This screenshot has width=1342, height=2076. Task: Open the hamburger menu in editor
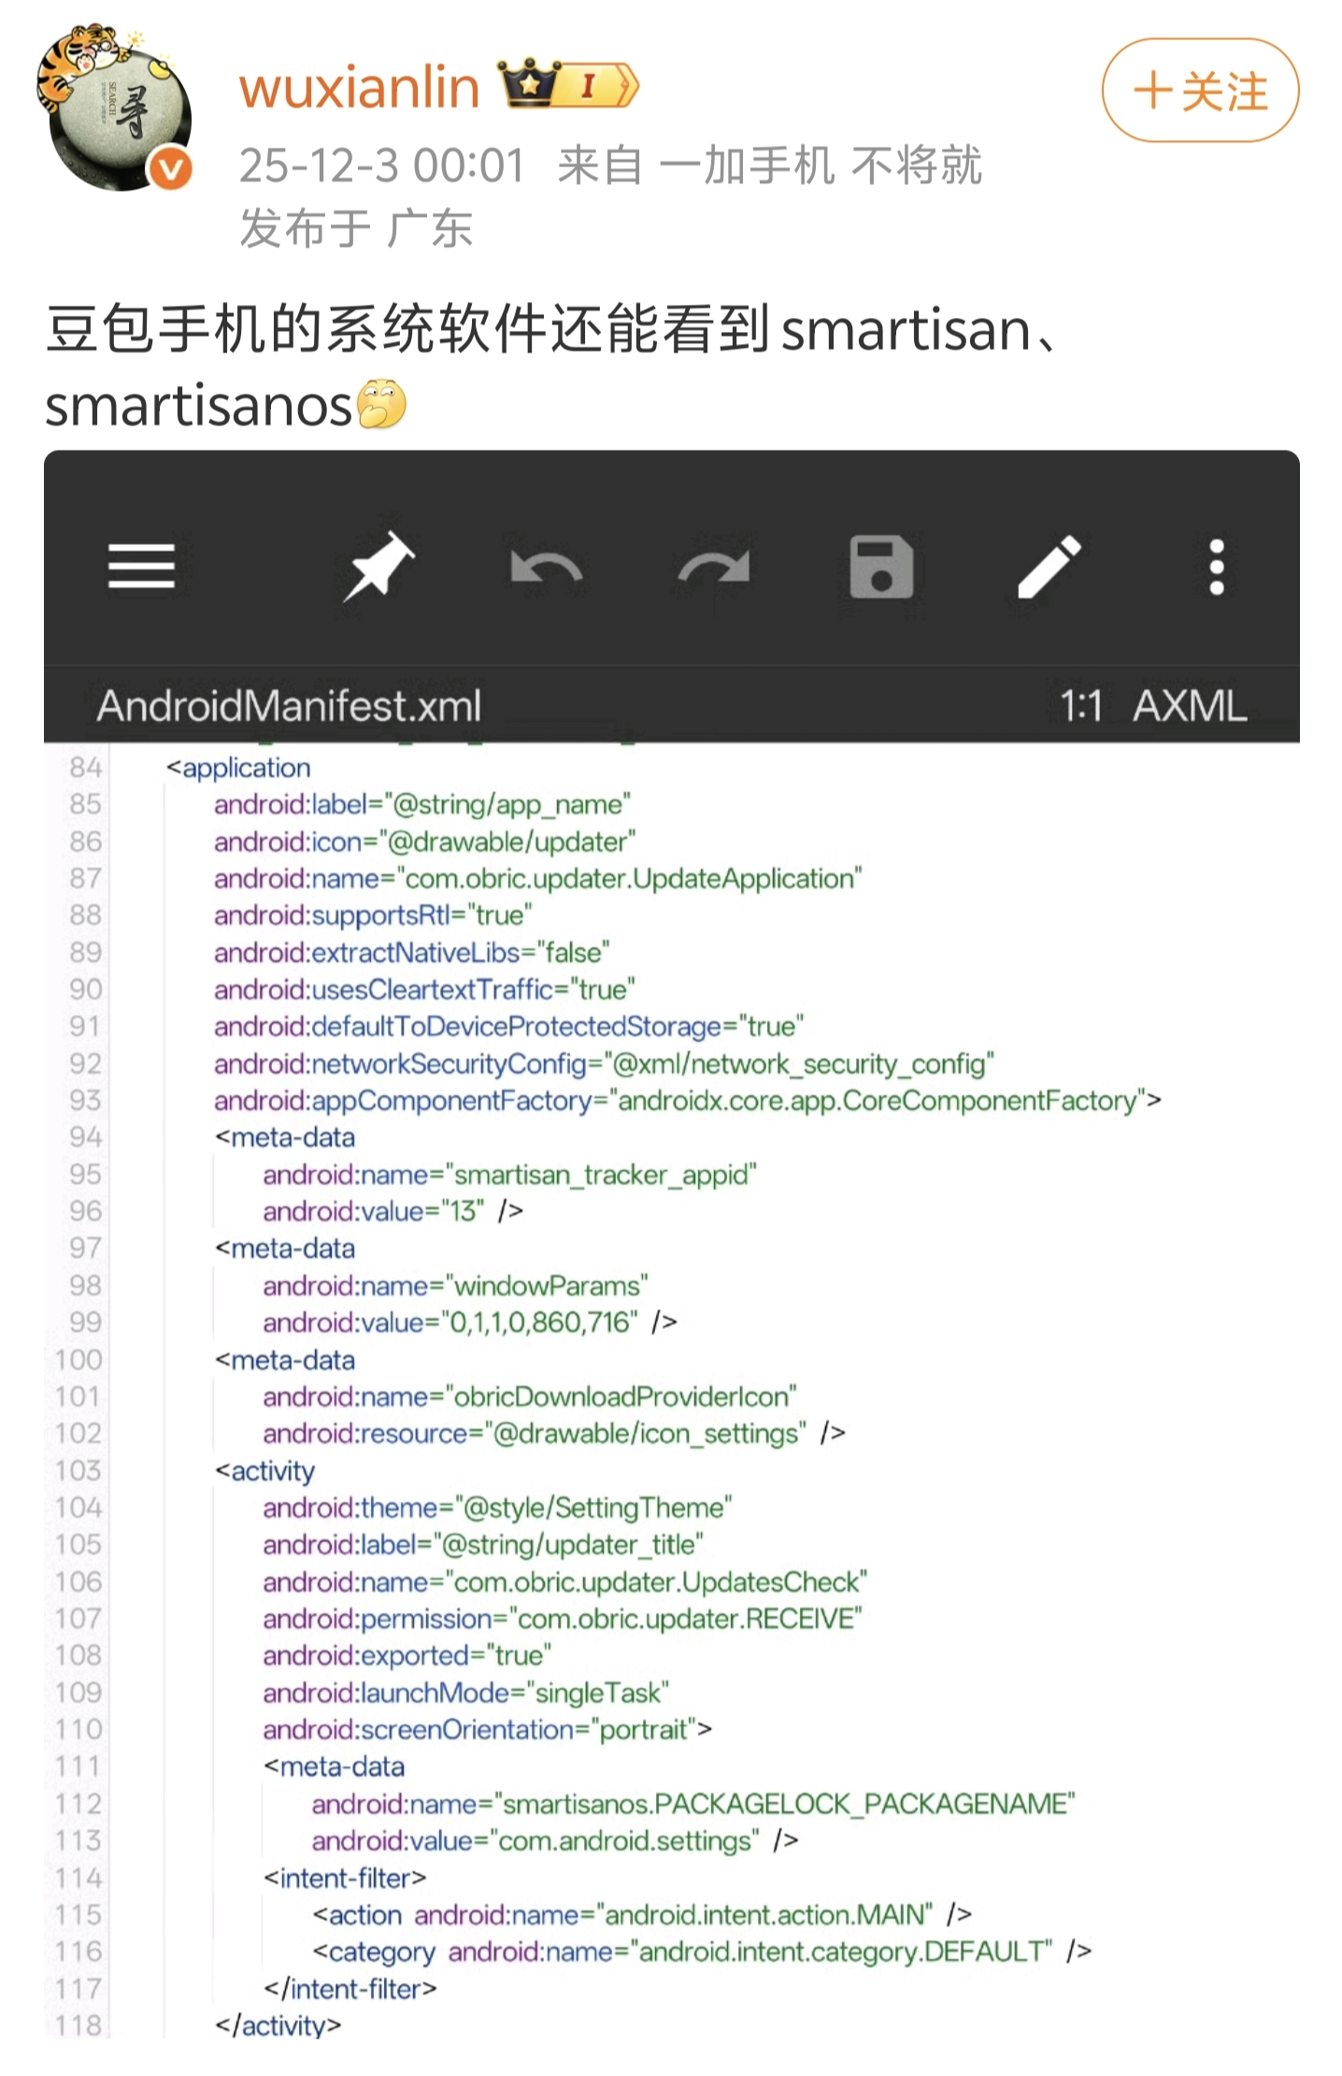coord(141,567)
